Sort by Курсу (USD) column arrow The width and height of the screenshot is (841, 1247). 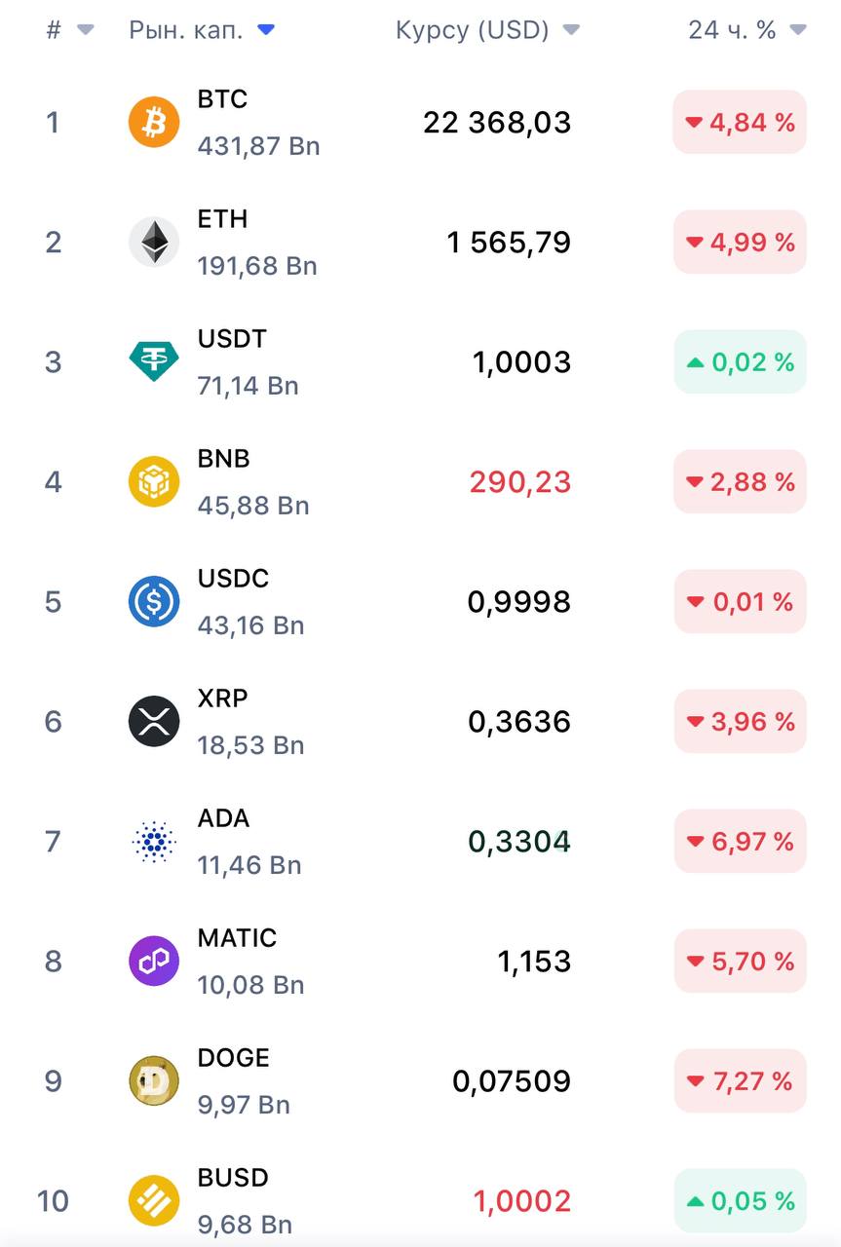point(571,30)
